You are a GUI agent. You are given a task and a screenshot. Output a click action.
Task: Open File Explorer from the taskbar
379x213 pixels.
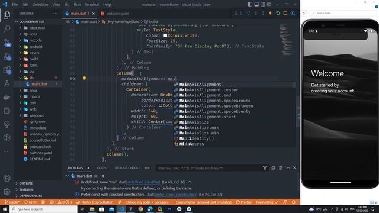(92, 209)
